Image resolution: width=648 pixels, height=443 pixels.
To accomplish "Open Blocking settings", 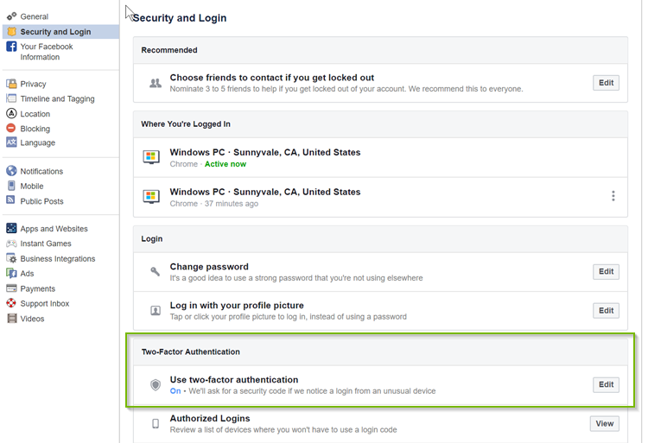I will click(x=35, y=129).
